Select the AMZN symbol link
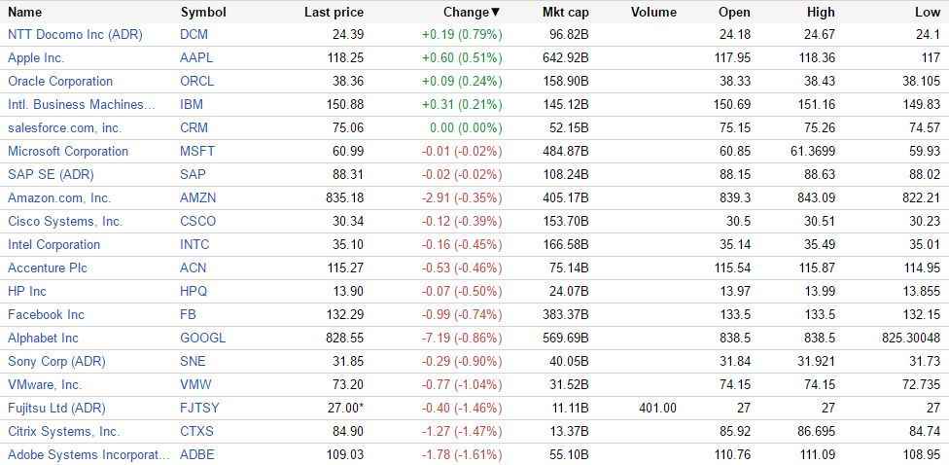949x465 pixels. 198,197
